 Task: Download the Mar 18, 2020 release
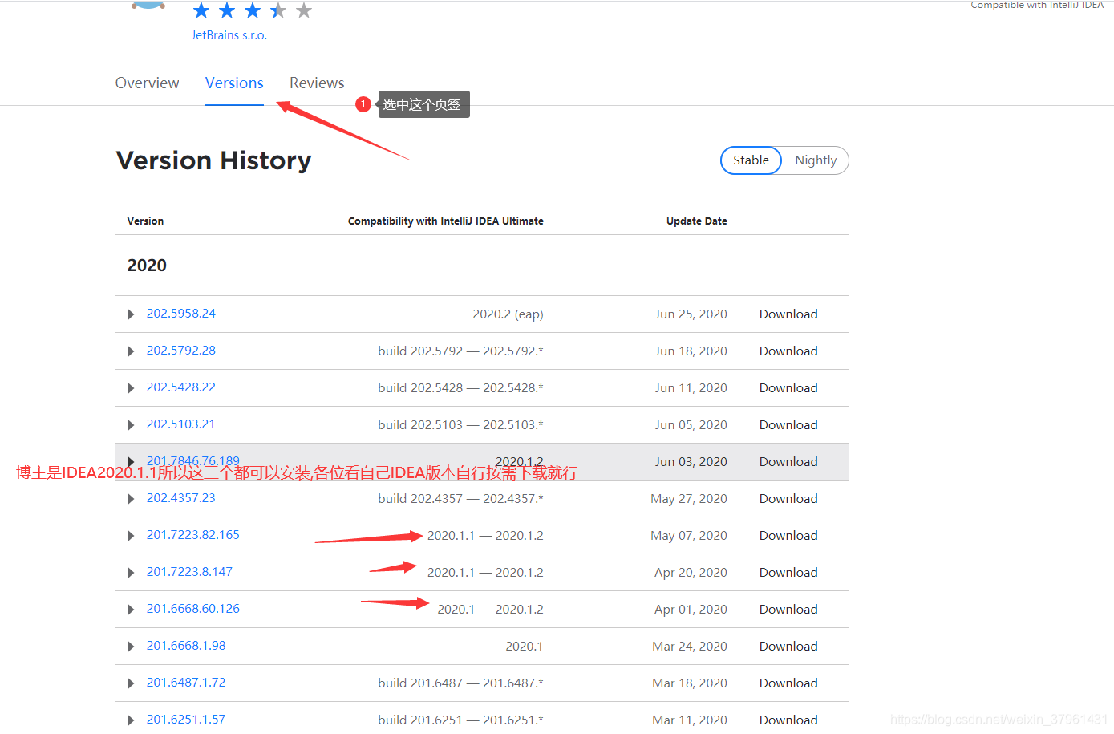(788, 683)
